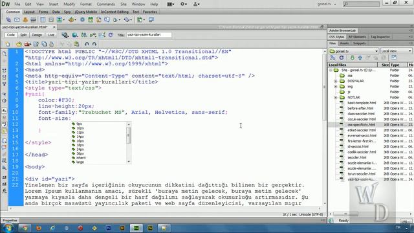The image size is (414, 233).
Task: Click the Images insert icon
Action: 60,20
